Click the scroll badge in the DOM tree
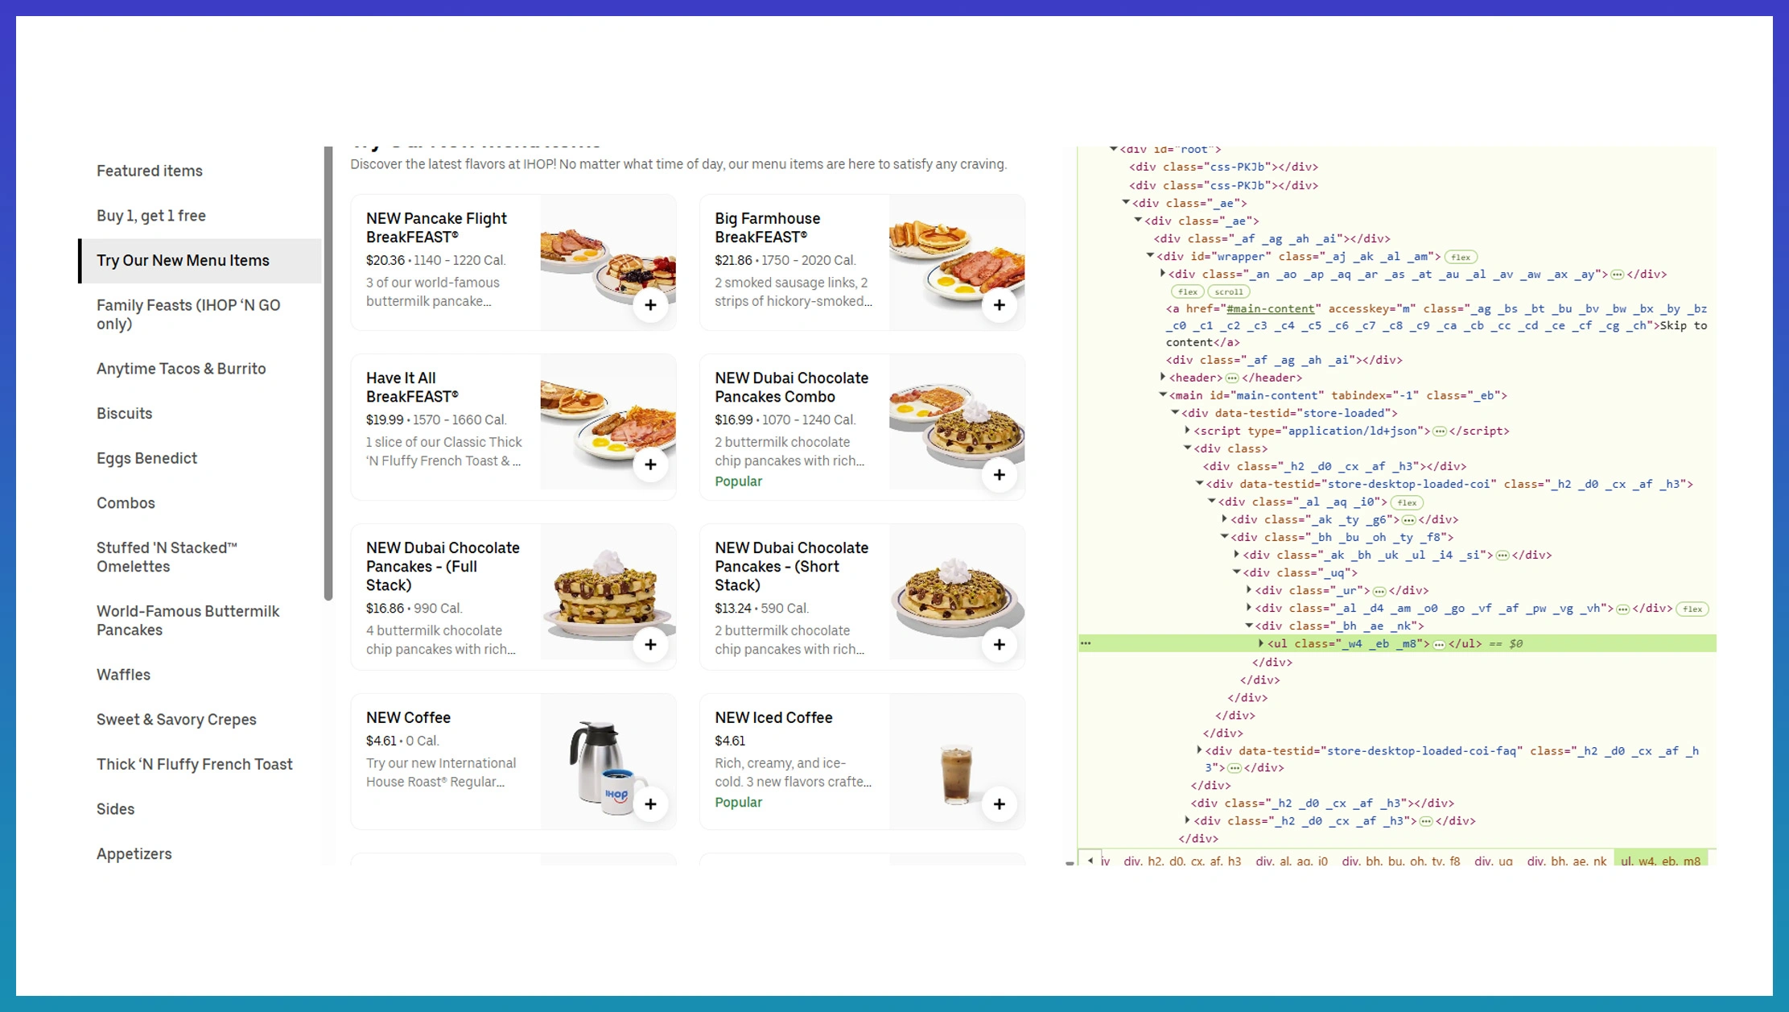The width and height of the screenshot is (1789, 1012). tap(1228, 292)
